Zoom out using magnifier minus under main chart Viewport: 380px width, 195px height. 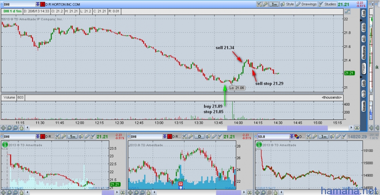click(15, 128)
